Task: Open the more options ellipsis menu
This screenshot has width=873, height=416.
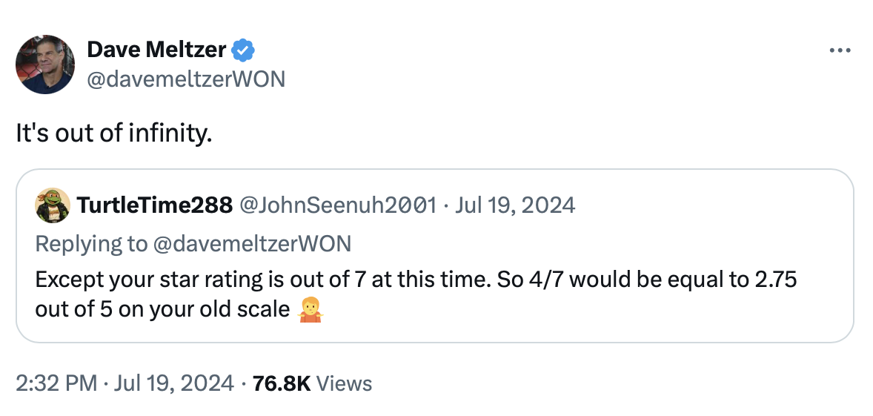Action: (840, 51)
